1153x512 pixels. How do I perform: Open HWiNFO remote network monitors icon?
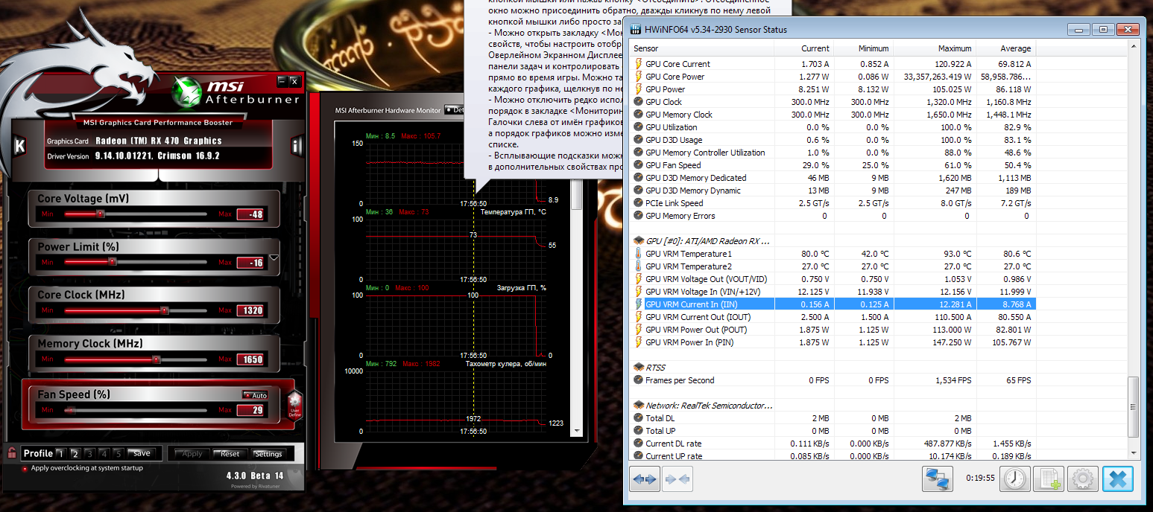coord(938,479)
